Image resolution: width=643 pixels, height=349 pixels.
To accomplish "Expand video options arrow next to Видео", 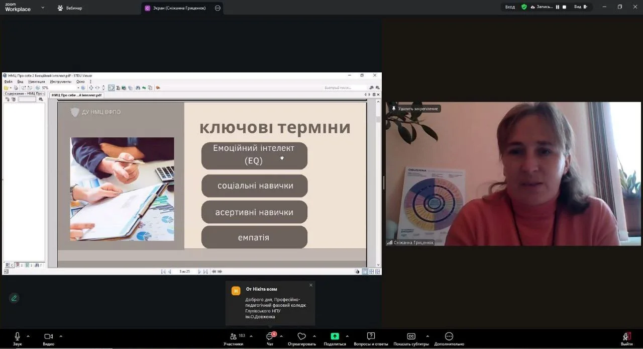I will (x=61, y=336).
